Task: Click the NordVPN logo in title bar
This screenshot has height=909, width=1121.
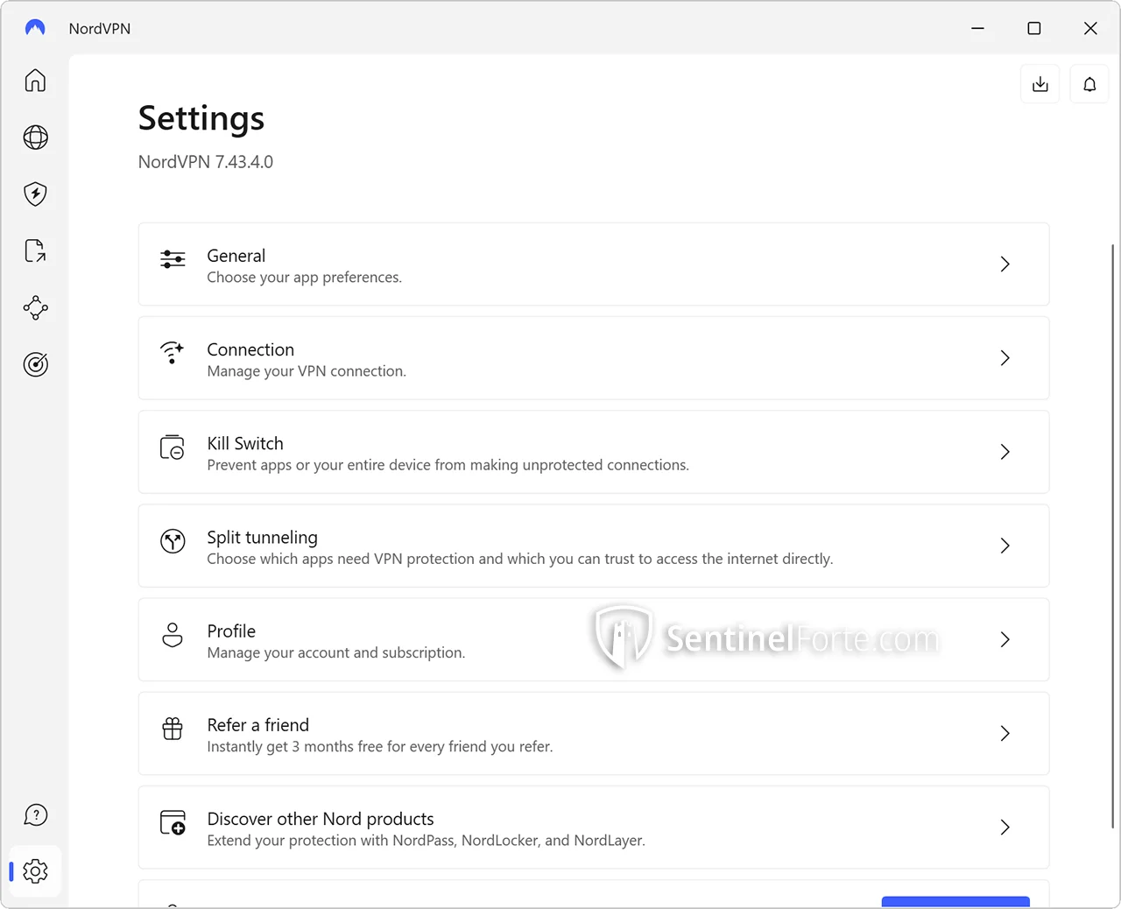Action: click(x=35, y=28)
